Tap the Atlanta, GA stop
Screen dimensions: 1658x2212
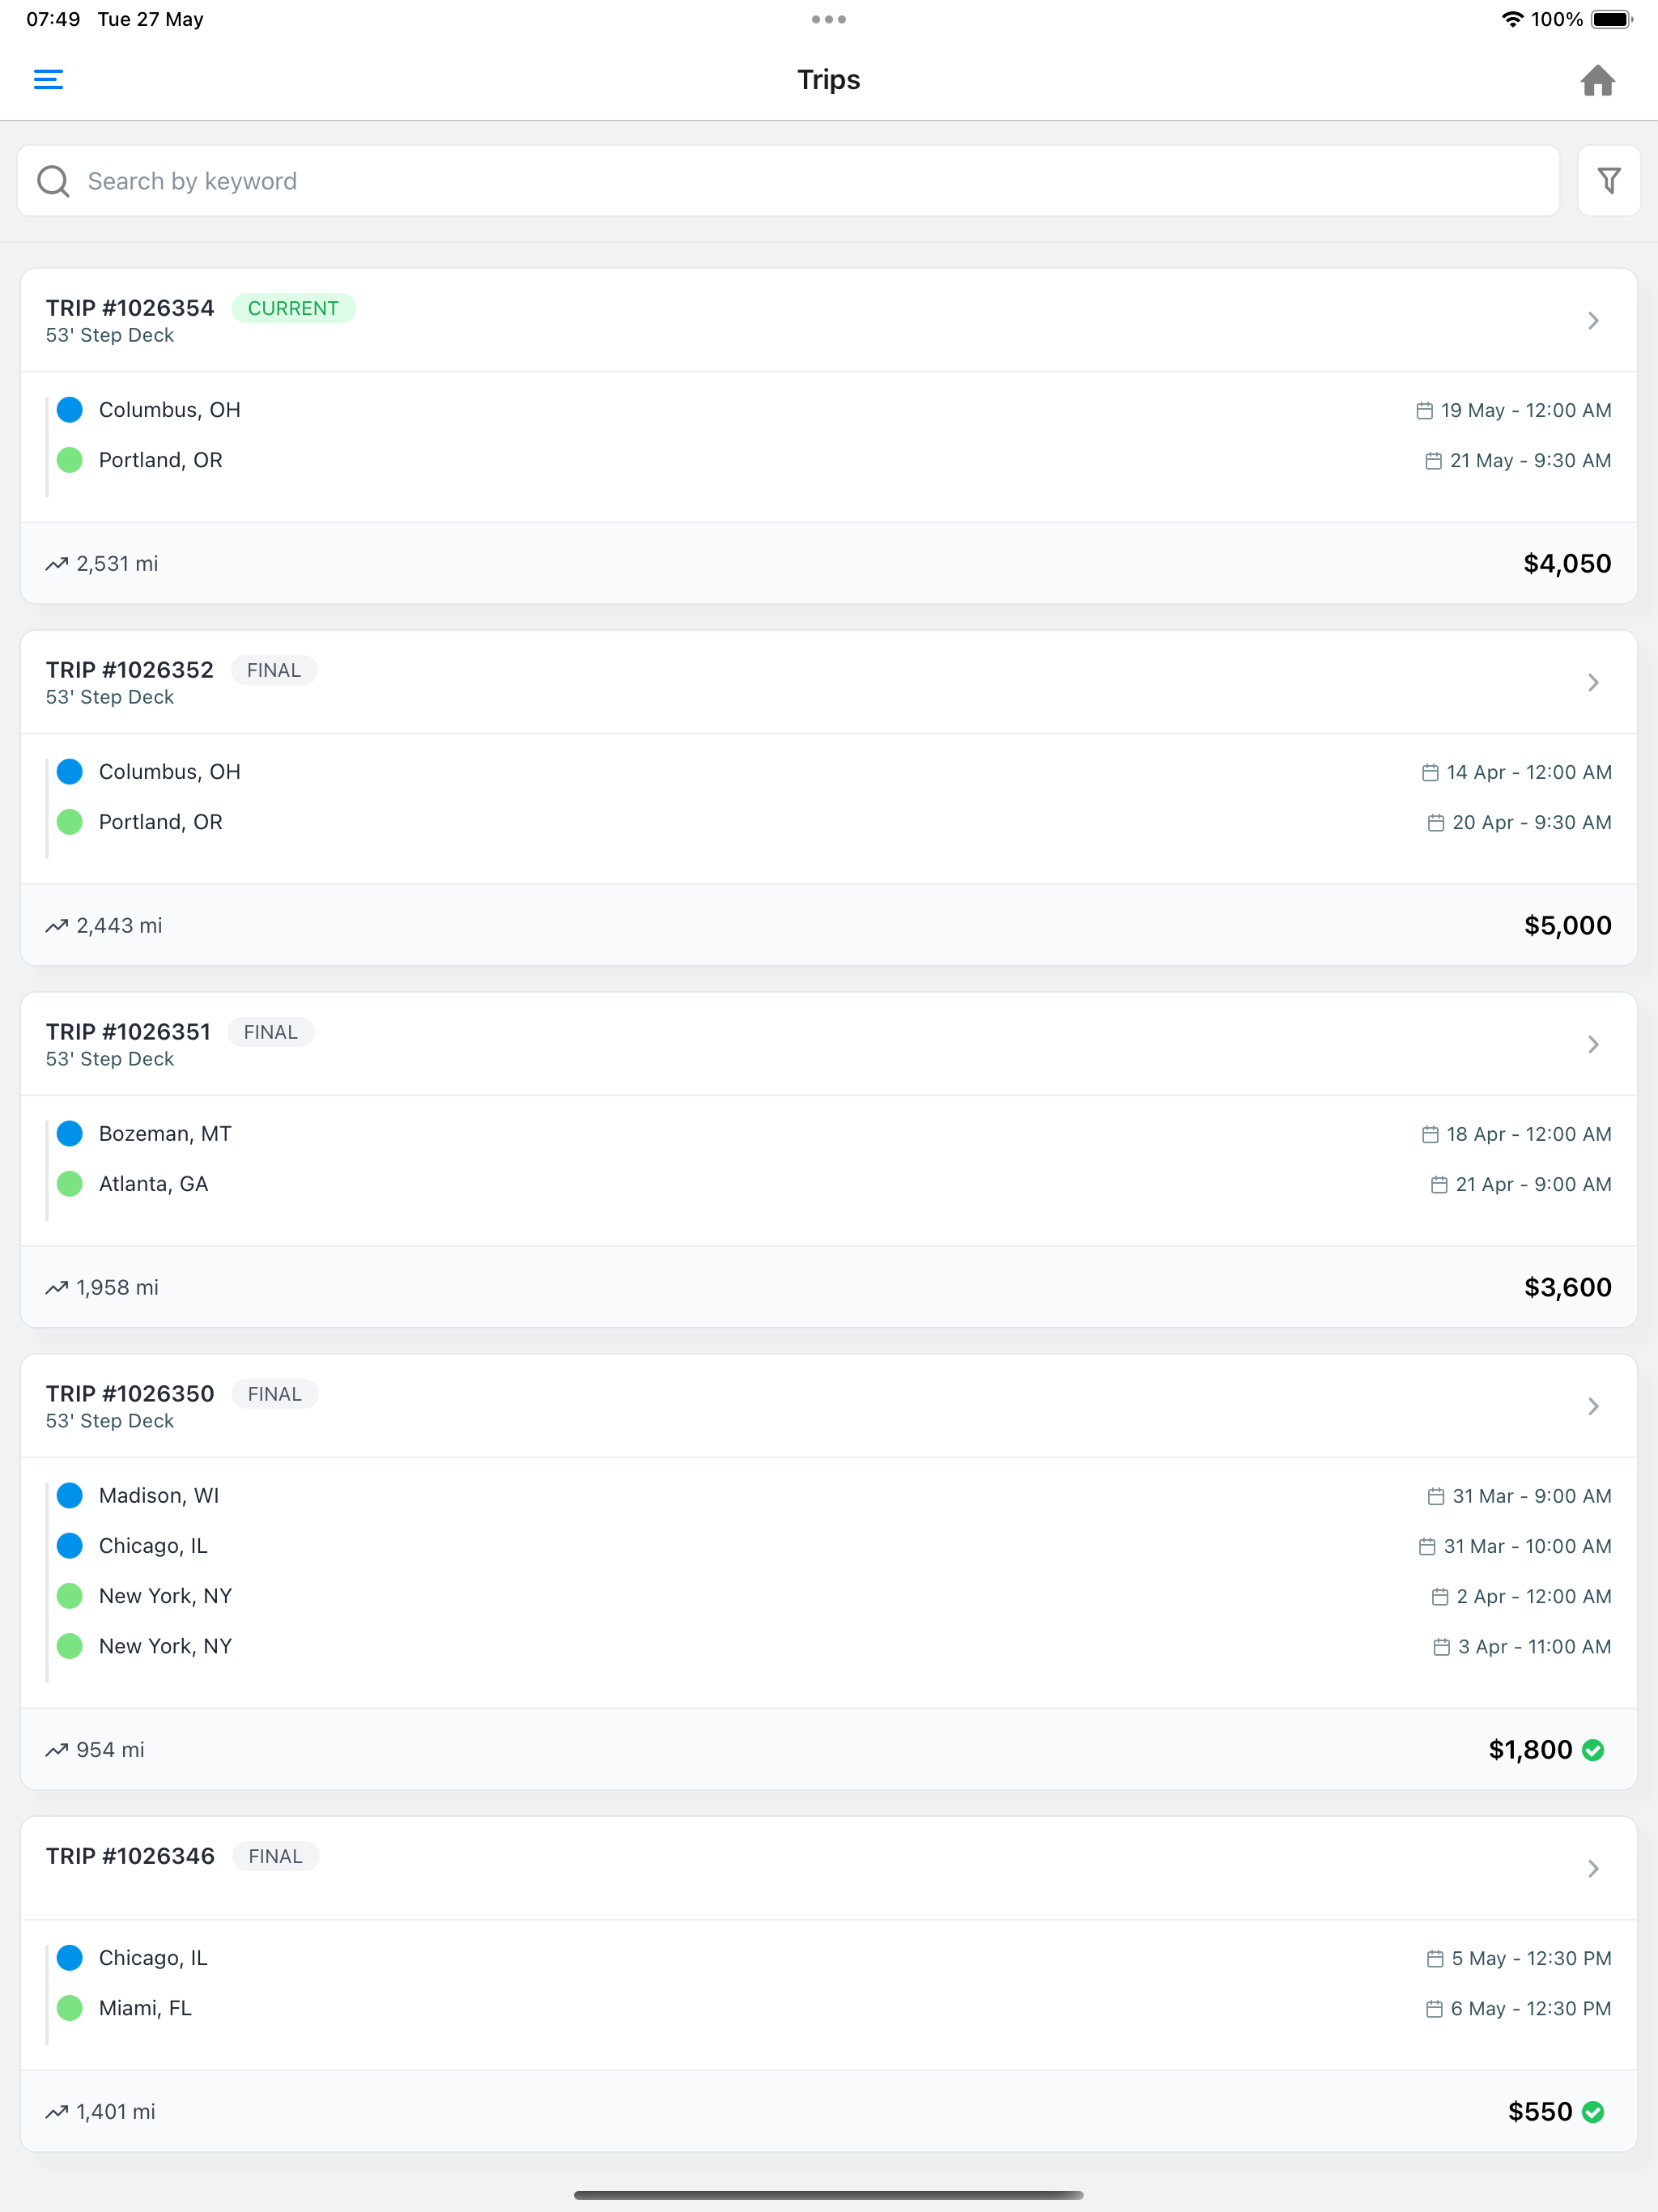point(153,1183)
